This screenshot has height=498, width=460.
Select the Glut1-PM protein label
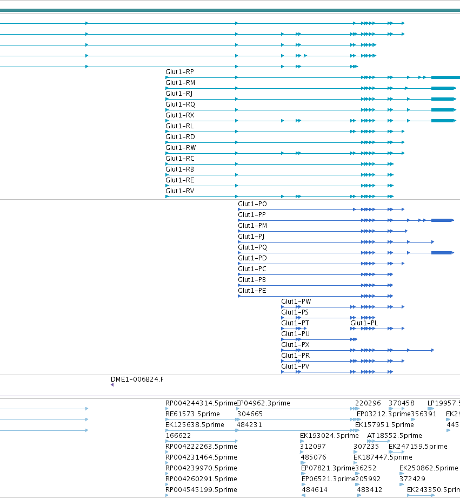[x=252, y=226]
